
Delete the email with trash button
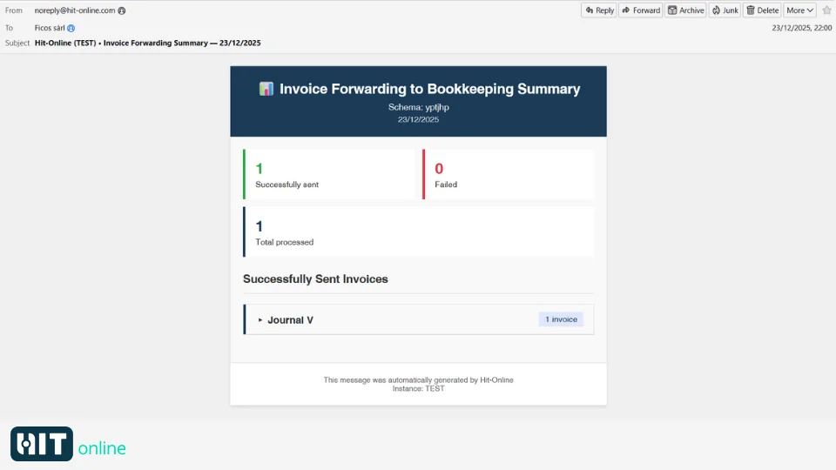(x=762, y=10)
